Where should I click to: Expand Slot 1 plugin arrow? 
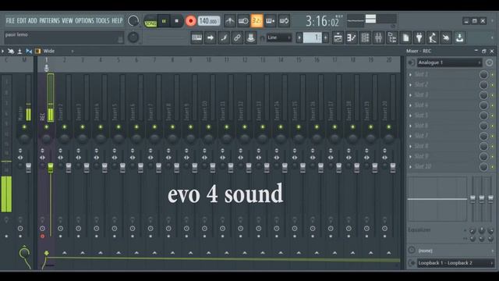click(x=411, y=75)
